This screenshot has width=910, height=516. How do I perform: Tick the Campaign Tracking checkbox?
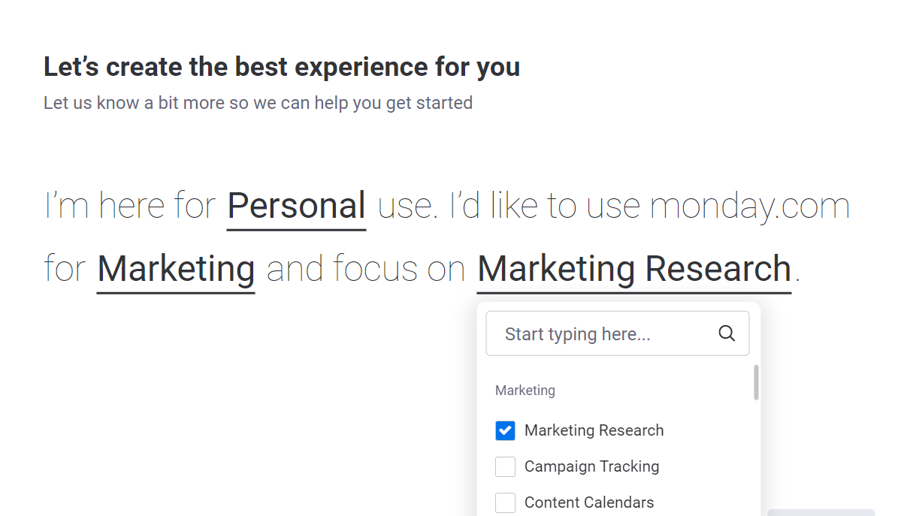(505, 466)
